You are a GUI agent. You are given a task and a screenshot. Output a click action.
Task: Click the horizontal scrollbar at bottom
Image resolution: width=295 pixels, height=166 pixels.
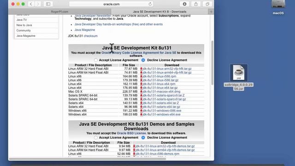click(88, 159)
